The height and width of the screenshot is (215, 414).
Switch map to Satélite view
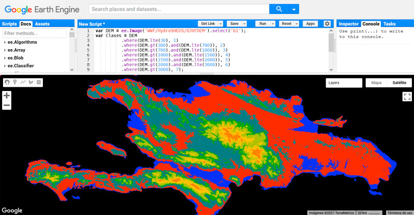point(399,83)
